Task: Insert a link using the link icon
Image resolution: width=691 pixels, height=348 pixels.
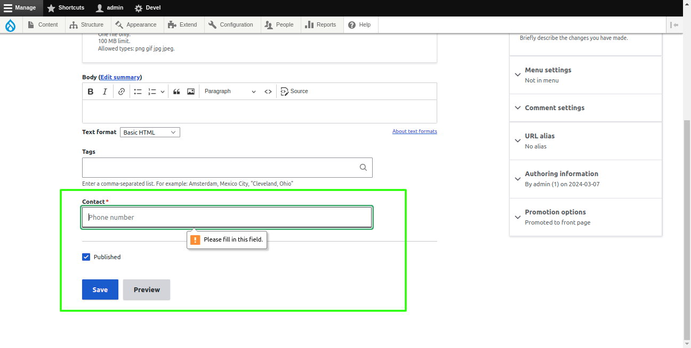Action: click(x=121, y=91)
